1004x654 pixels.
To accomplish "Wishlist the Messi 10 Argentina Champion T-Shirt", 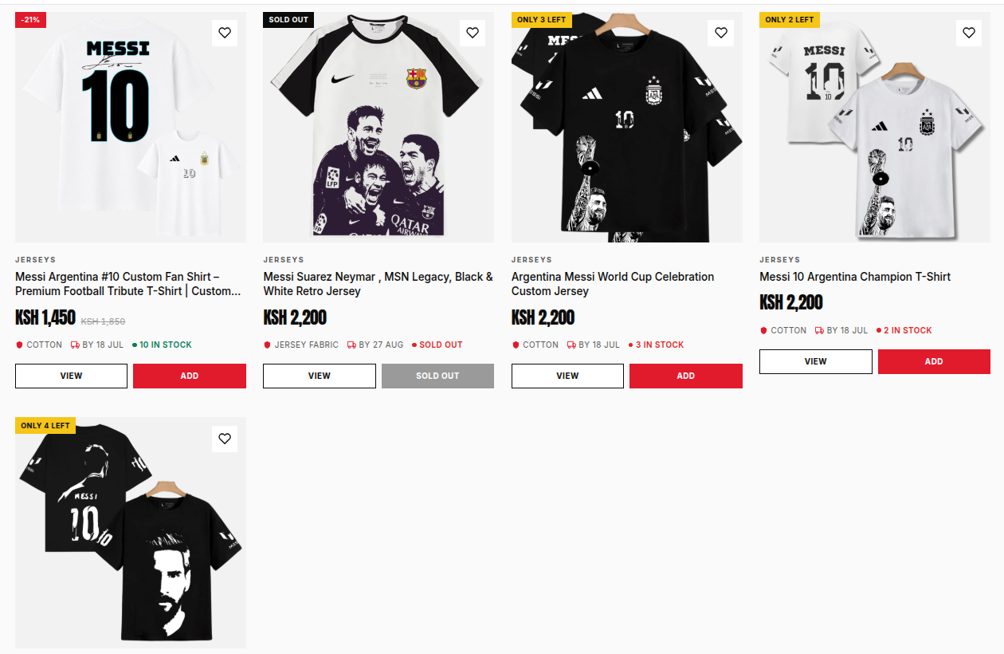I will click(x=969, y=33).
